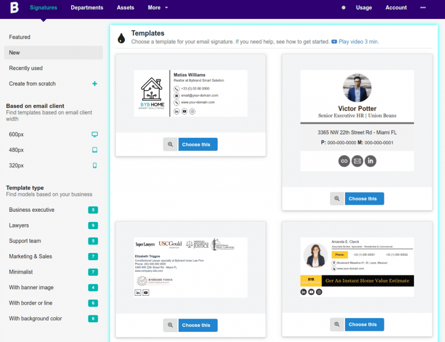Zoom preview of the Victor Potter template
This screenshot has height=342, width=445.
336,199
